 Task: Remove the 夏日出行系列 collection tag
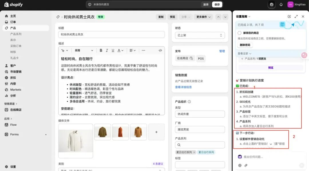tap(194, 152)
